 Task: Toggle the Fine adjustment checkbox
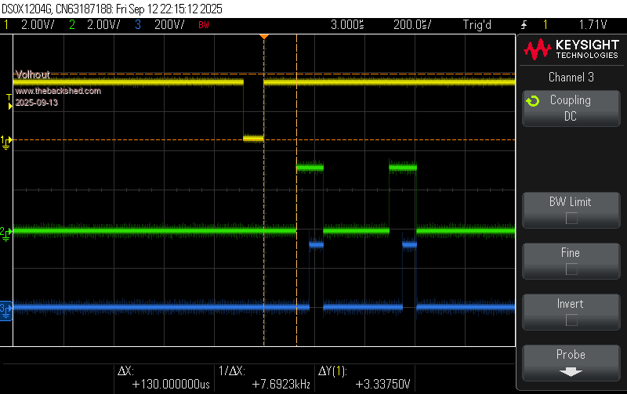571,269
